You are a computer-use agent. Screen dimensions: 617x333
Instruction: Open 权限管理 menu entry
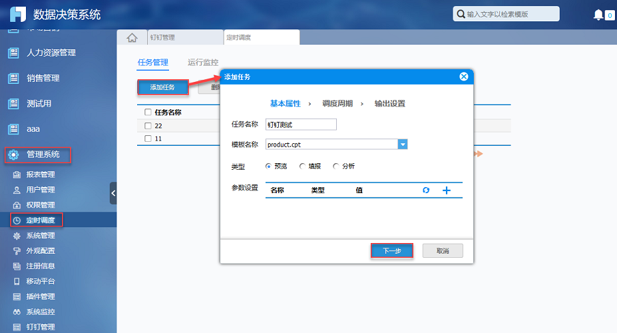(41, 205)
